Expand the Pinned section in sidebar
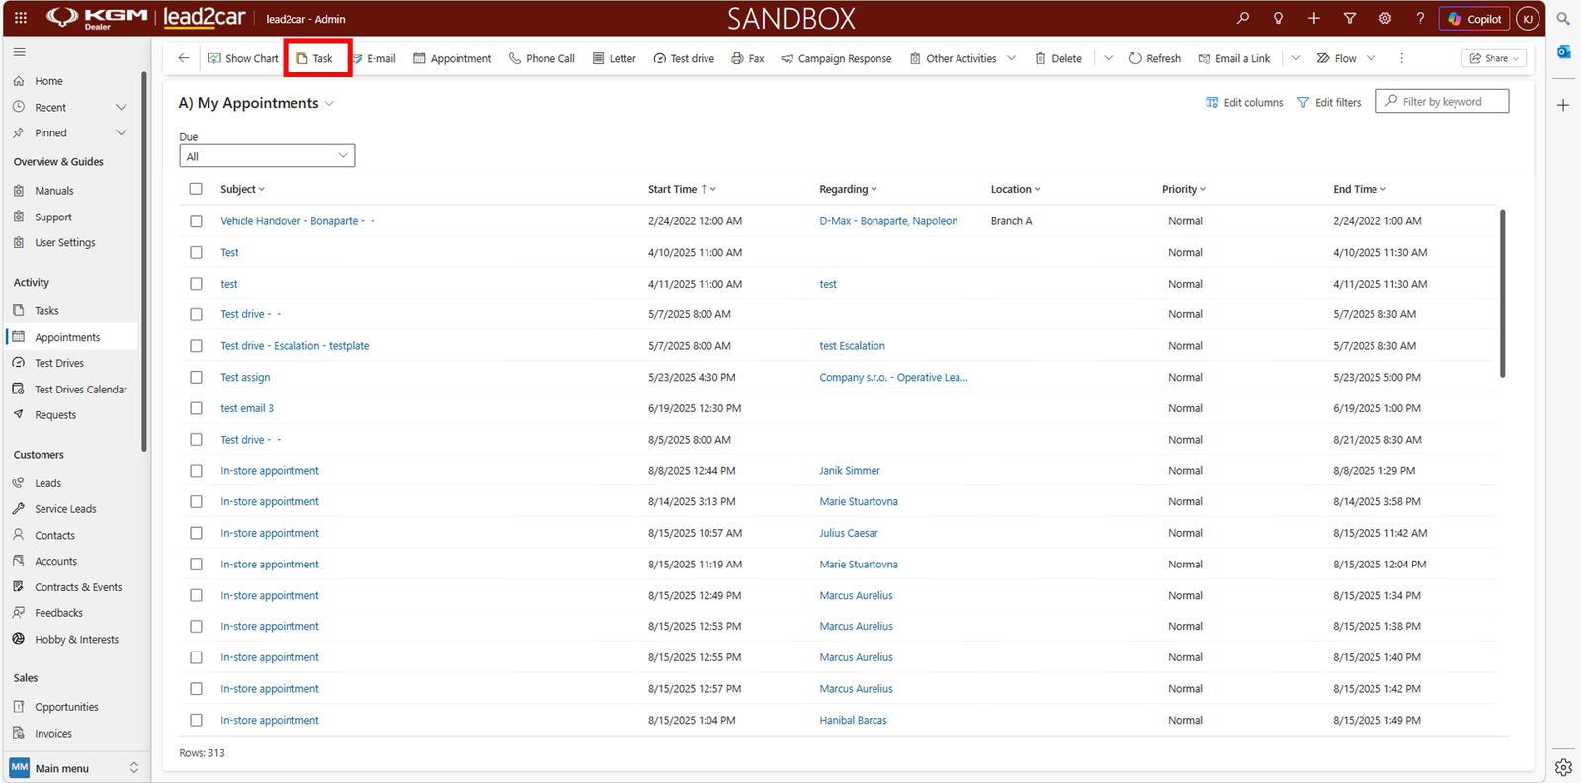Screen dimensions: 1581x783 tap(122, 132)
